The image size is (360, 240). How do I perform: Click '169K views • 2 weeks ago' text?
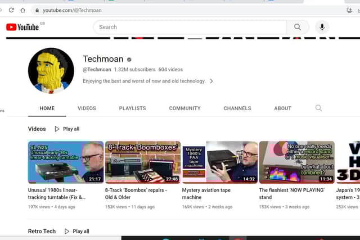click(207, 207)
